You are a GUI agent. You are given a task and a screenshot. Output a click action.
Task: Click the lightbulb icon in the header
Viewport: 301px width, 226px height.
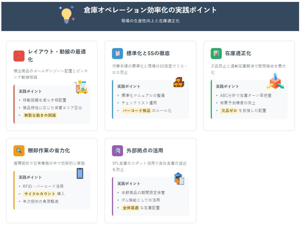click(x=67, y=15)
